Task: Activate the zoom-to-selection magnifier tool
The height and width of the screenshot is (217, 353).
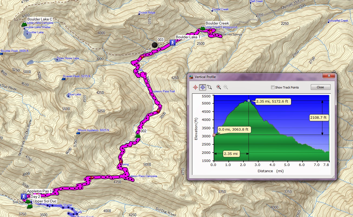Action: 209,87
